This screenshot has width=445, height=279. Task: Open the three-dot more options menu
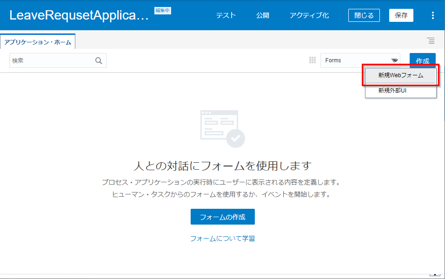(432, 15)
